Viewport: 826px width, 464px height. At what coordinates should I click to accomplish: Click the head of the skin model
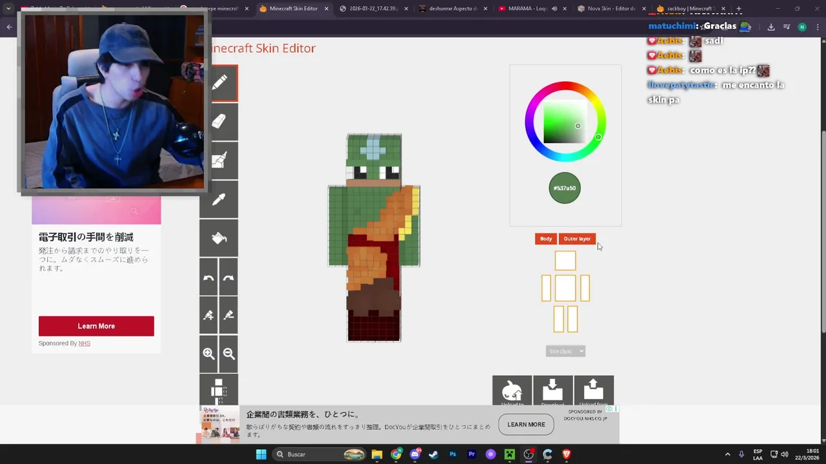click(x=374, y=159)
